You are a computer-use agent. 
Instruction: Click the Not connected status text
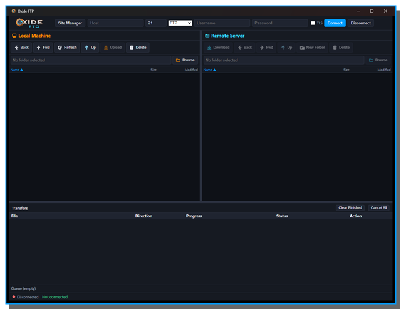(x=55, y=297)
